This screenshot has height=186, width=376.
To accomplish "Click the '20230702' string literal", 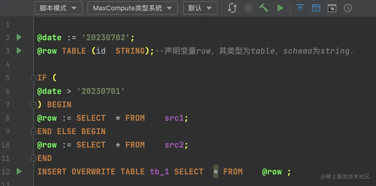I will (106, 38).
